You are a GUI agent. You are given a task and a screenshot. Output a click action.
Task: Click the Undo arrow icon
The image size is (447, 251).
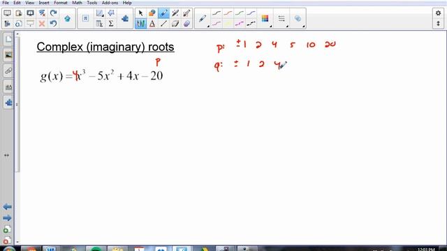point(53,24)
